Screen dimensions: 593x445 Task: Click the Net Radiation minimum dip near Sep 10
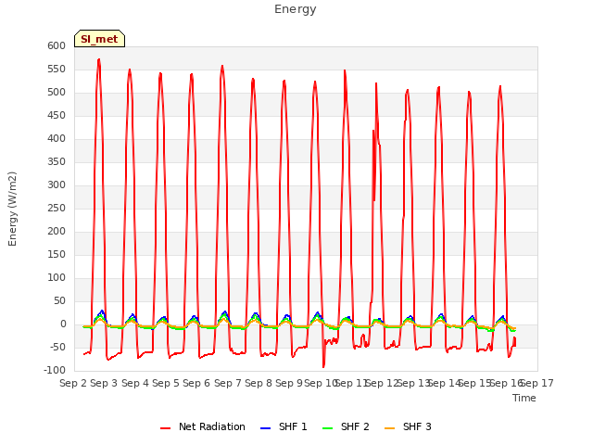click(x=323, y=367)
